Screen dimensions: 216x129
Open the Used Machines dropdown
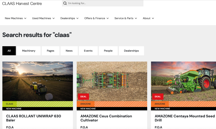43,18
